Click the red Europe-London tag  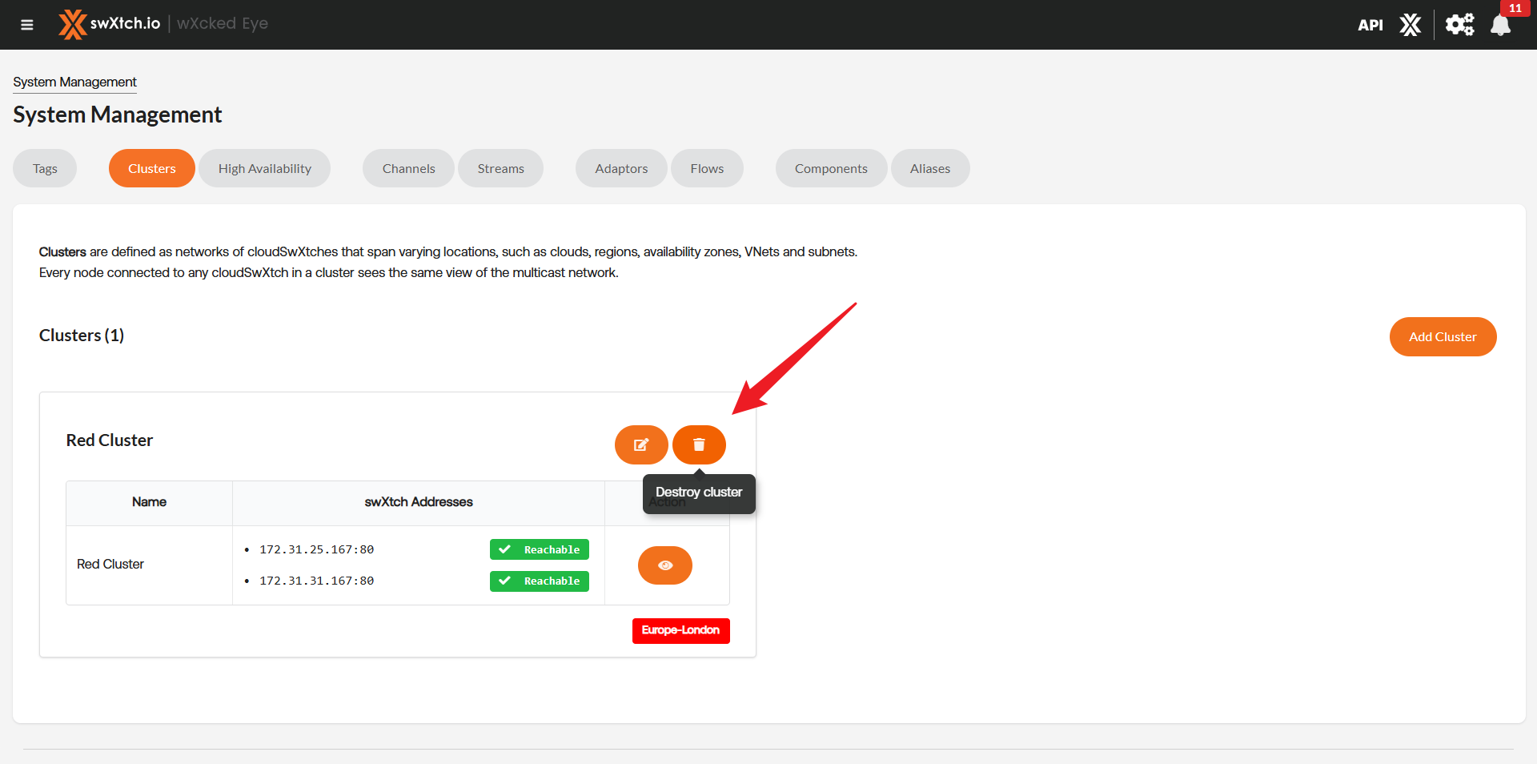pos(680,630)
